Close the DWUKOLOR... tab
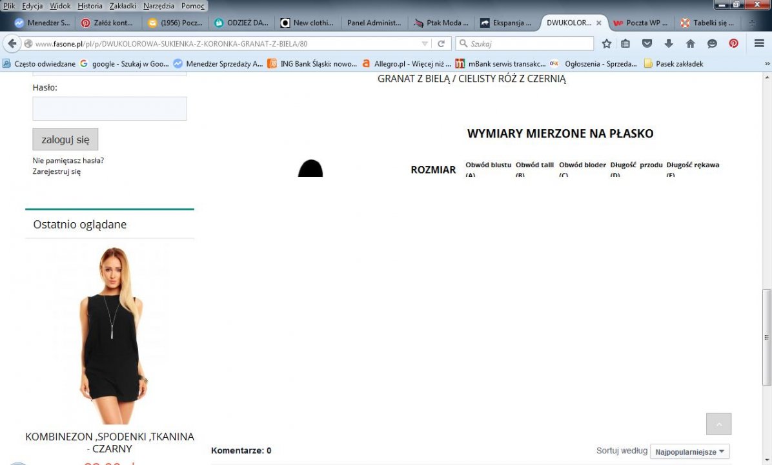The image size is (772, 465). [x=599, y=23]
